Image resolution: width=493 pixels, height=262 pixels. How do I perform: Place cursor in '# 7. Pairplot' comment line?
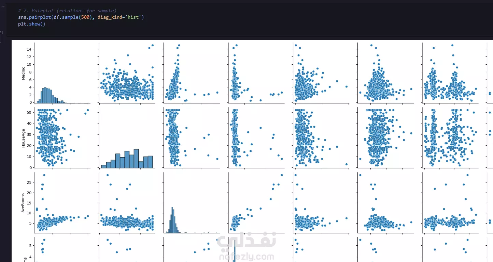point(67,11)
